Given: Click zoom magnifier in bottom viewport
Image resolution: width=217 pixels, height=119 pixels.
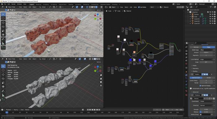Looking at the screenshot, I should pos(101,75).
